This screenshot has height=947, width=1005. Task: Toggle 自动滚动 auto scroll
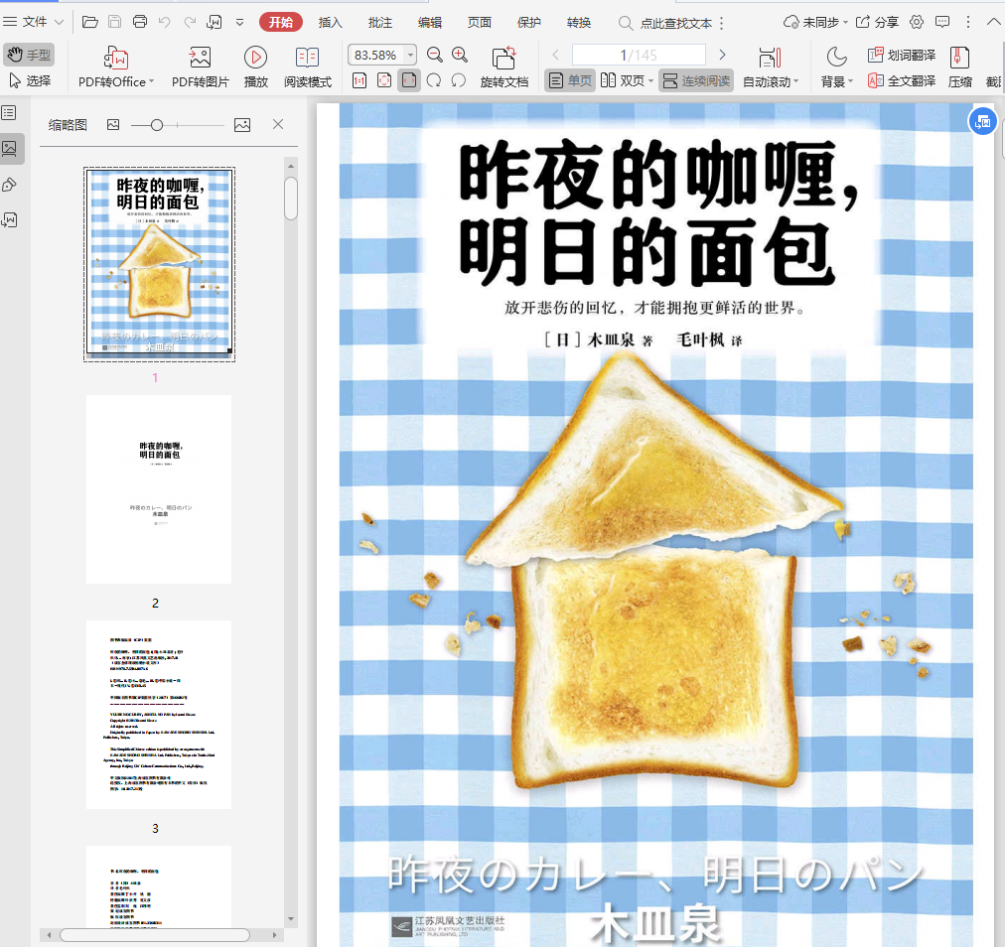coord(771,67)
